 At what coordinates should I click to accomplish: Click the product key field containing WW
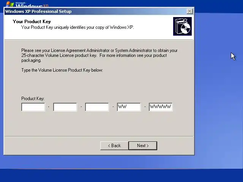[x=129, y=107]
